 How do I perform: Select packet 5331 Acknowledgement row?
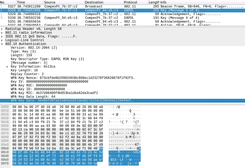pos(122,22)
